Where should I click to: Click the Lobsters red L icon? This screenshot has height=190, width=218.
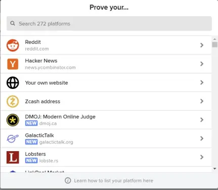coord(13,157)
